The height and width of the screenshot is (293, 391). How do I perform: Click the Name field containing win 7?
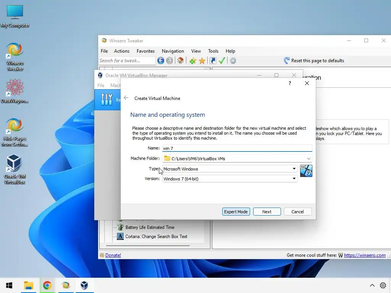(x=237, y=148)
